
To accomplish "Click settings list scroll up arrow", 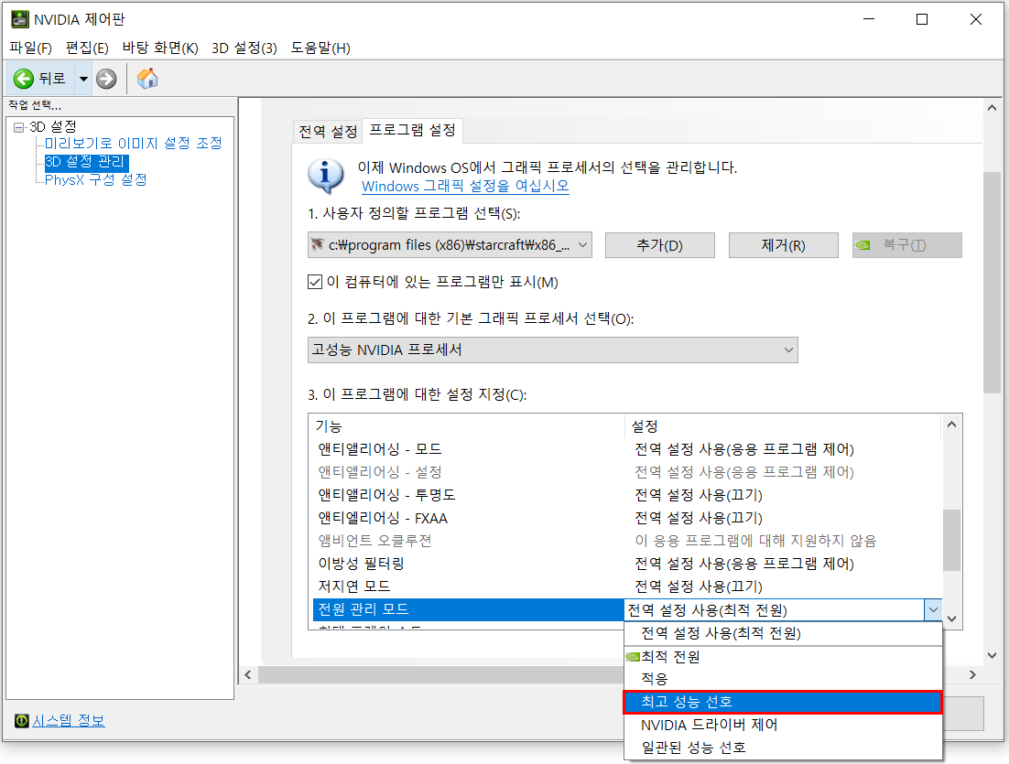I will pos(951,425).
